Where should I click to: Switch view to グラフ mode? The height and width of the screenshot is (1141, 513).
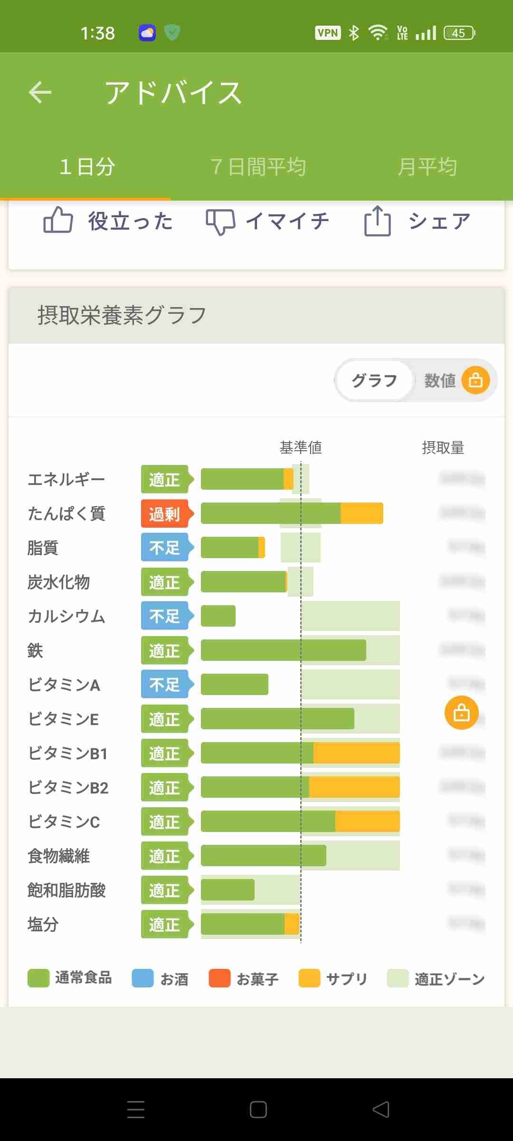374,380
